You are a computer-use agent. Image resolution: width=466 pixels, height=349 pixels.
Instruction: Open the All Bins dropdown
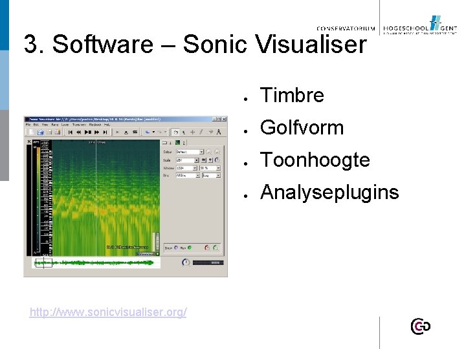click(188, 176)
